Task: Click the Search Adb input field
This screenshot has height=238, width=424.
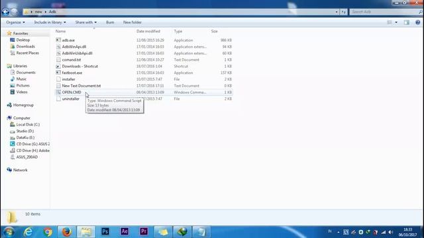Action: pos(385,12)
